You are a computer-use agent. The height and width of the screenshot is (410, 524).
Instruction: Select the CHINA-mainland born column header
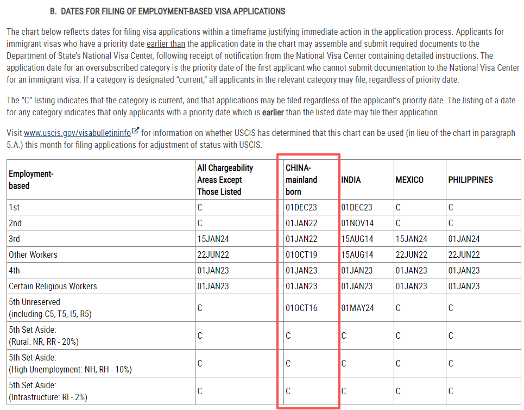301,179
